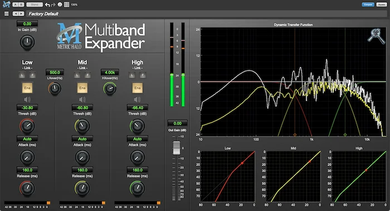The width and height of the screenshot is (390, 211).
Task: Click the magnifier zoom icon on graph
Action: click(376, 36)
